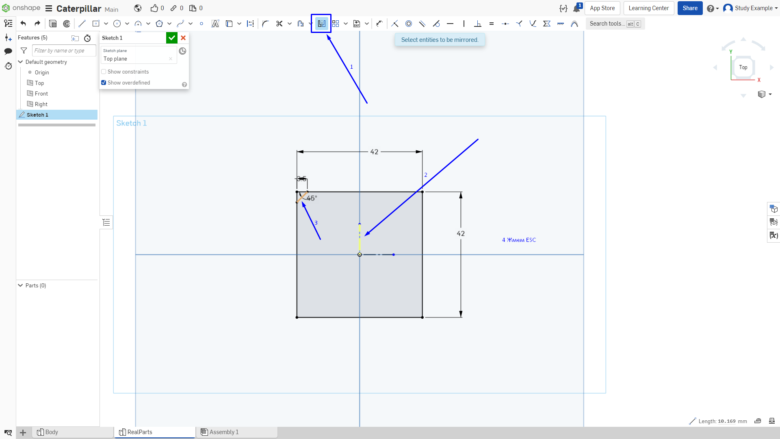Apply the Horizontal constraint

coord(450,24)
